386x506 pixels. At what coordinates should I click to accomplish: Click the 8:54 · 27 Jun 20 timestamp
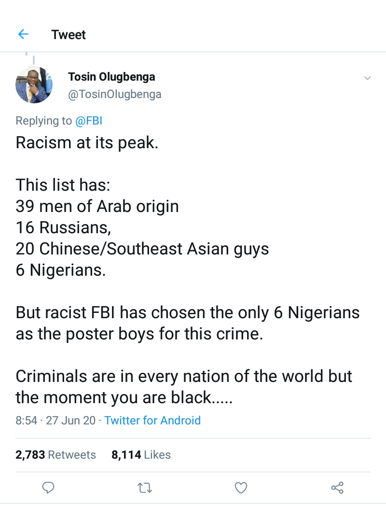tap(55, 420)
